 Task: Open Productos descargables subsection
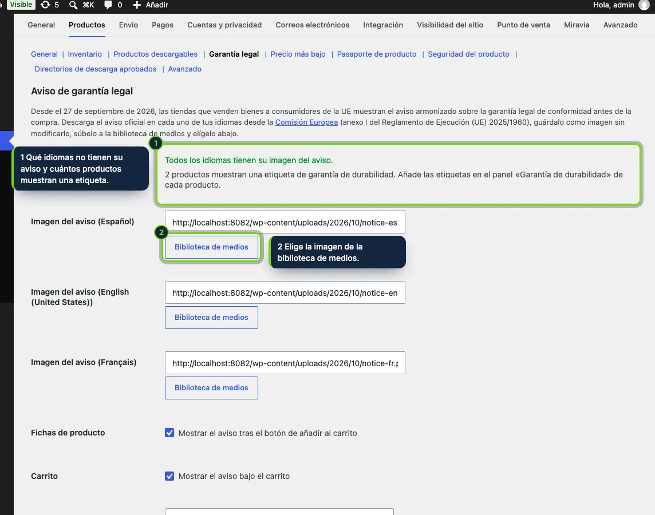coord(155,54)
